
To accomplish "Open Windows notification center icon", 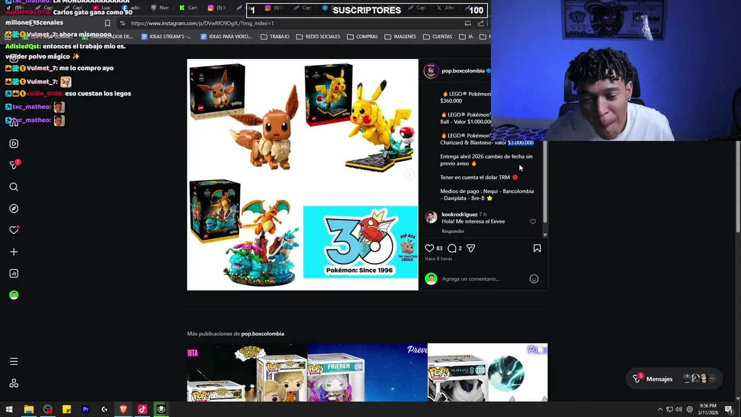I will click(729, 409).
